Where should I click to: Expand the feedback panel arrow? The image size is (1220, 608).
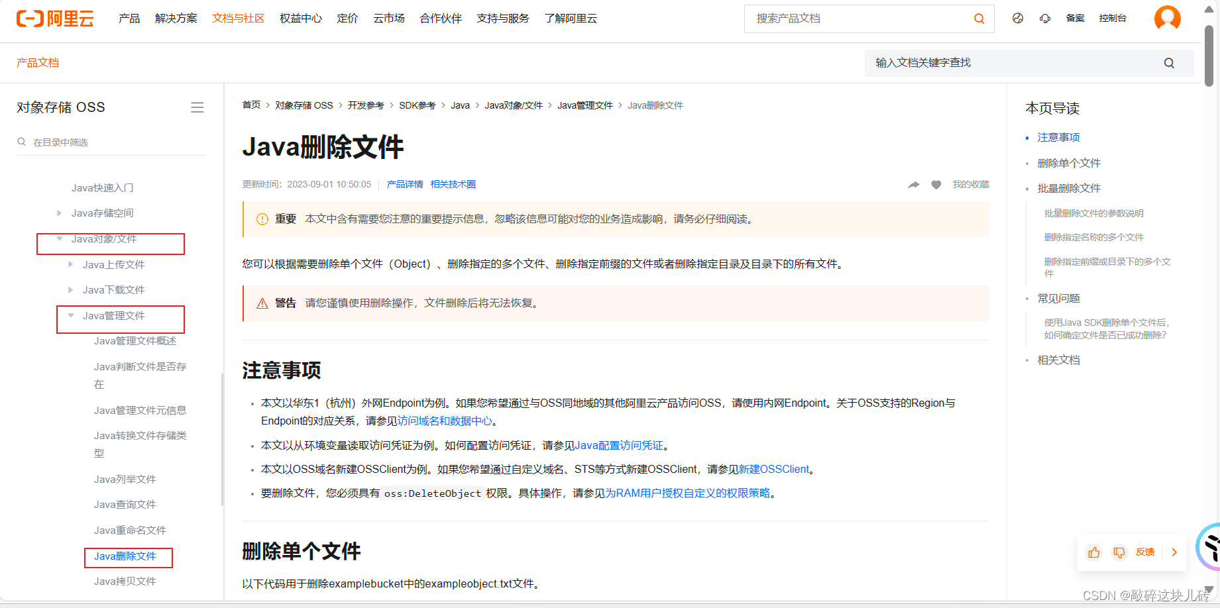click(1174, 552)
